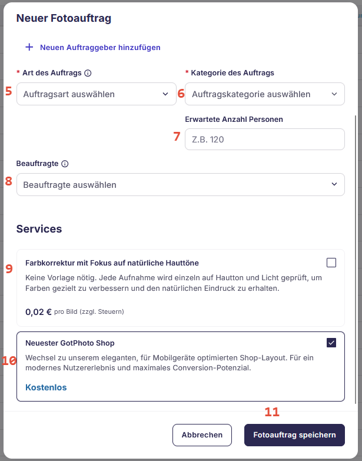
Task: Click chevron arrow in Auftragskategorie field
Action: click(334, 94)
